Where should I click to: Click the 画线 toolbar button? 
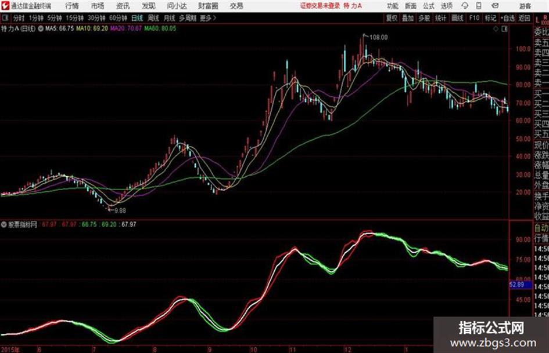click(x=457, y=18)
